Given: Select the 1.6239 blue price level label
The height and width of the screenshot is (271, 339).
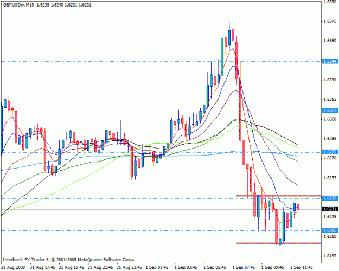Looking at the screenshot, I should (330, 198).
